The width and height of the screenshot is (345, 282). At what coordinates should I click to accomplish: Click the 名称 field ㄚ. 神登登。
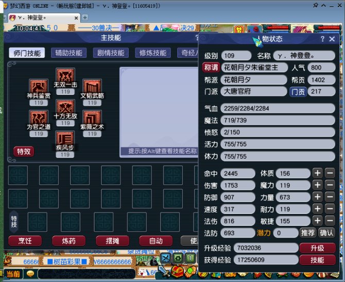(x=304, y=56)
